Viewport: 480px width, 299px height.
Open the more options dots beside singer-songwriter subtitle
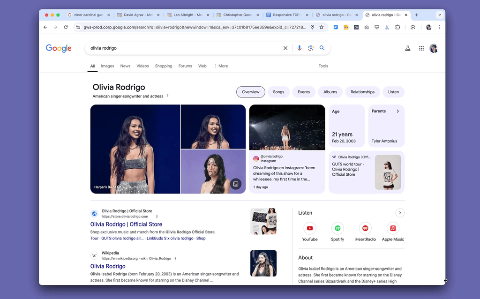coord(168,96)
